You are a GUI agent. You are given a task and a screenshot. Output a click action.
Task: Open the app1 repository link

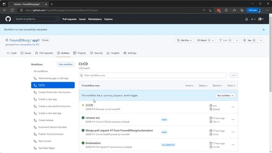(36, 40)
